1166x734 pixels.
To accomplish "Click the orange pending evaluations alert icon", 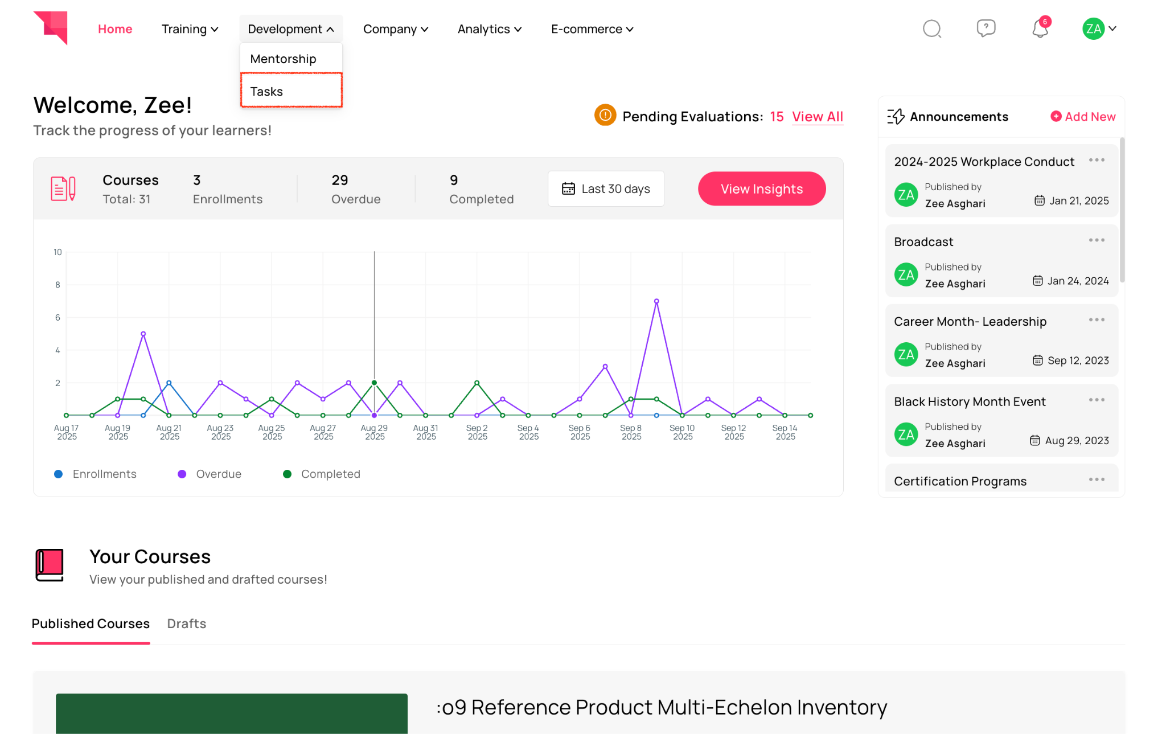I will pos(605,116).
